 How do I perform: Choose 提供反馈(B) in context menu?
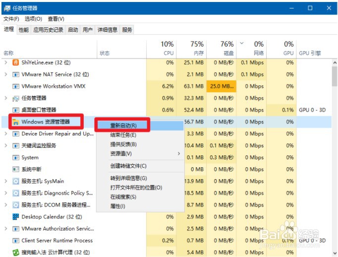click(140, 144)
